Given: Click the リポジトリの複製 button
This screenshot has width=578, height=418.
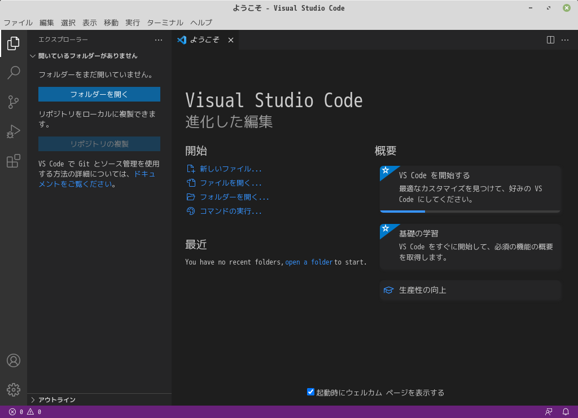Looking at the screenshot, I should pyautogui.click(x=99, y=144).
